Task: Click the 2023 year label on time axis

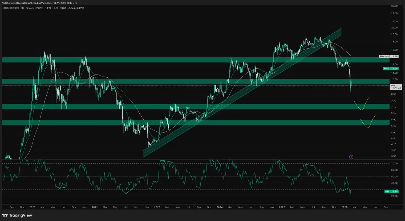Action: tap(157, 207)
